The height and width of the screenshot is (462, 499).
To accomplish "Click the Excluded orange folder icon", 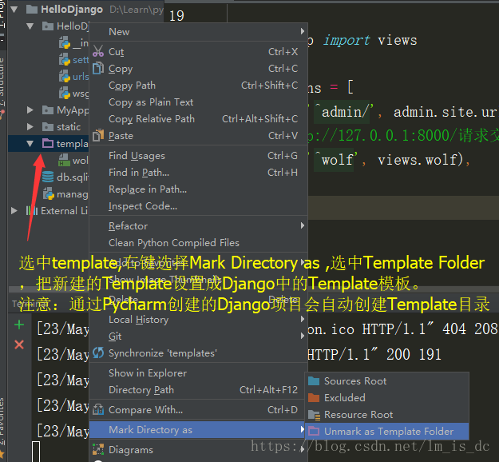I will pos(314,397).
